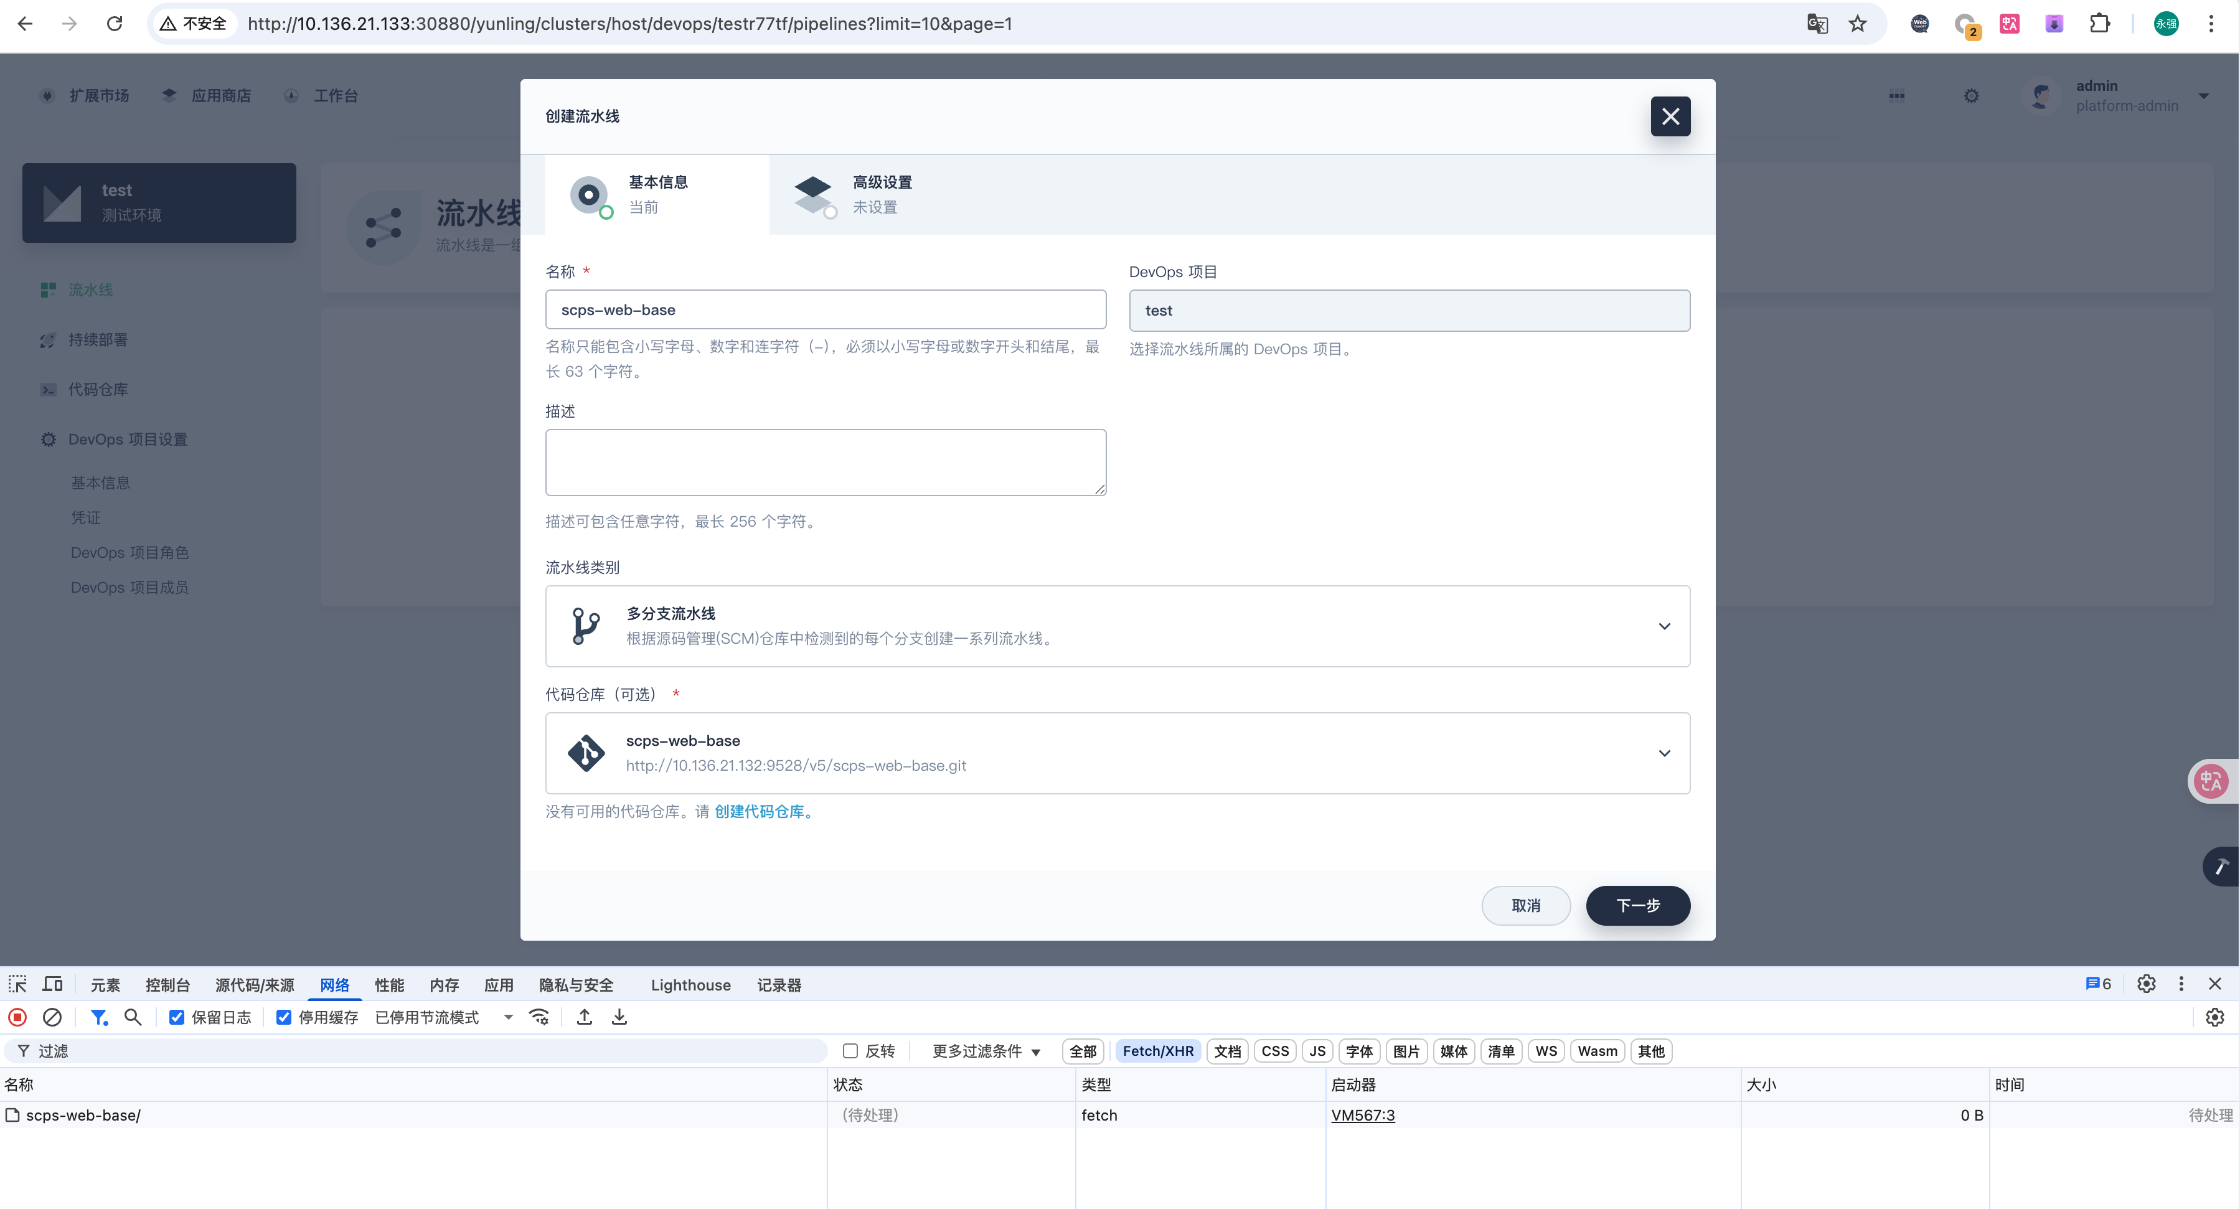Toggle the device toolbar in DevTools
The height and width of the screenshot is (1209, 2240).
click(53, 984)
